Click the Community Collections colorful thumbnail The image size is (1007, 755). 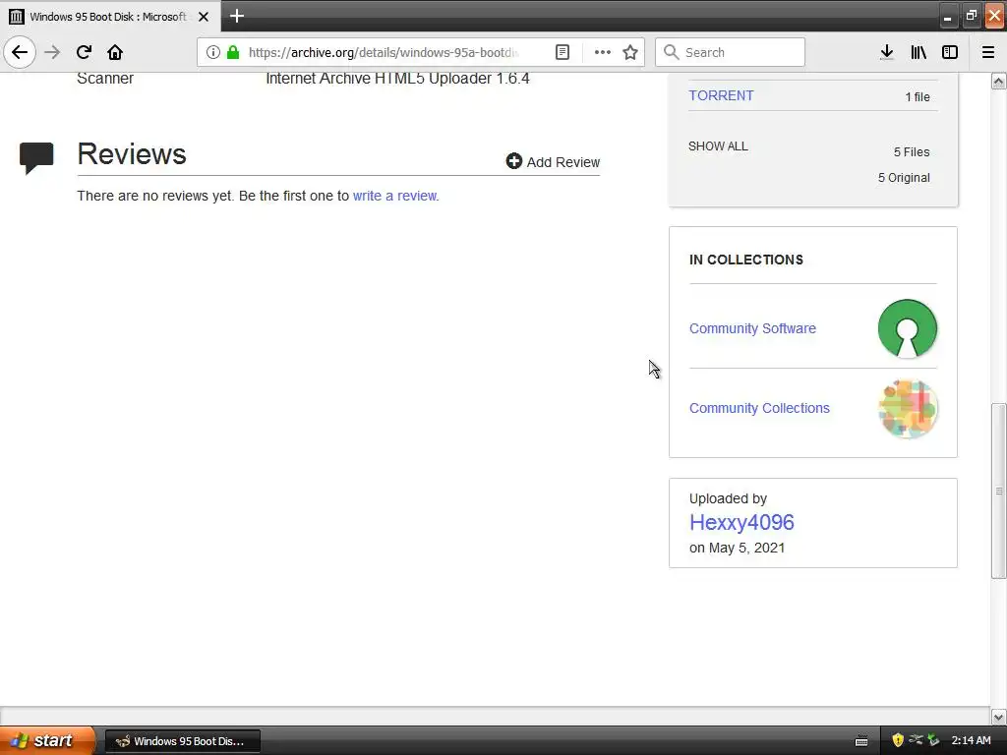(x=908, y=408)
